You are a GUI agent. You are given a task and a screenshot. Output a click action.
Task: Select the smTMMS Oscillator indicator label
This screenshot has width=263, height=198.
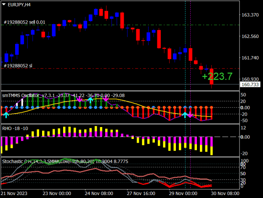coord(64,95)
